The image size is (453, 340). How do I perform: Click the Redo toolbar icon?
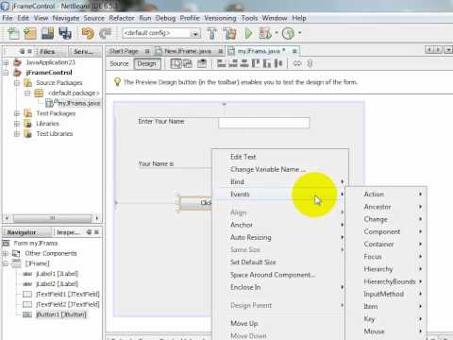click(x=106, y=33)
